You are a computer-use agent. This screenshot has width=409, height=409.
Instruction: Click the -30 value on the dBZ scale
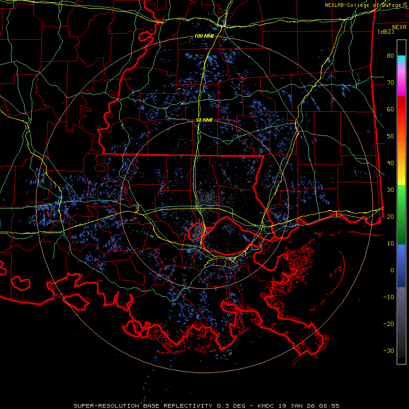click(x=389, y=351)
